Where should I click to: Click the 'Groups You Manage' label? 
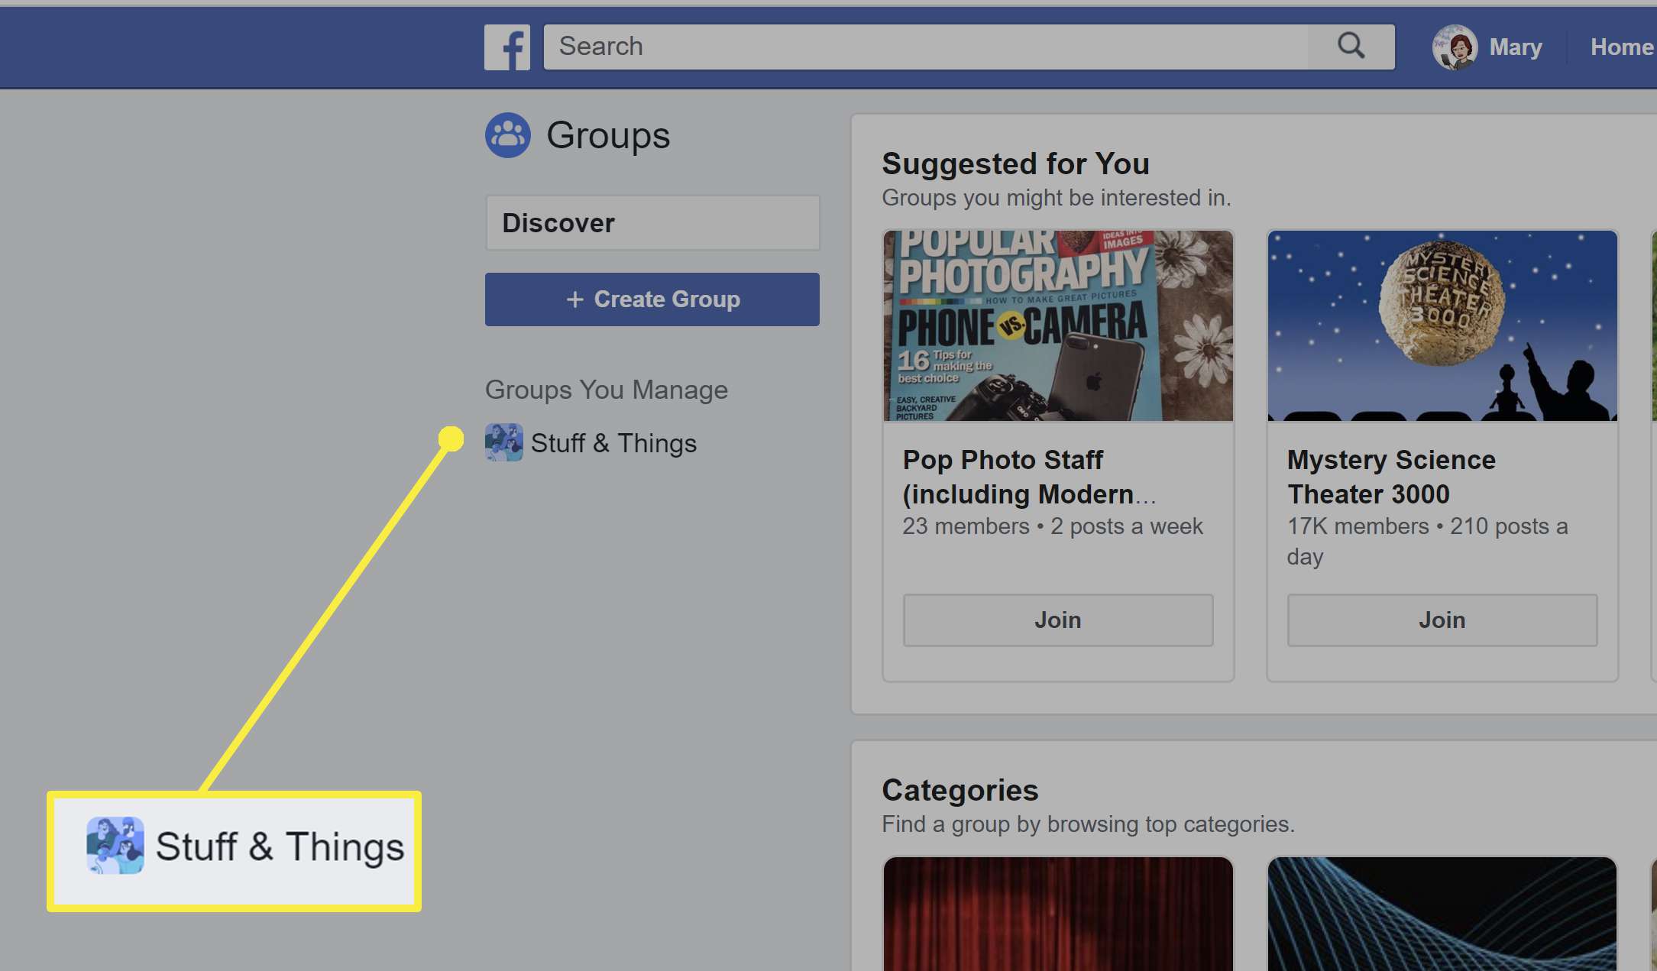(607, 390)
